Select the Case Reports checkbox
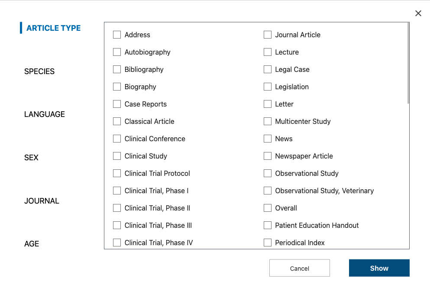The image size is (430, 285). [117, 104]
